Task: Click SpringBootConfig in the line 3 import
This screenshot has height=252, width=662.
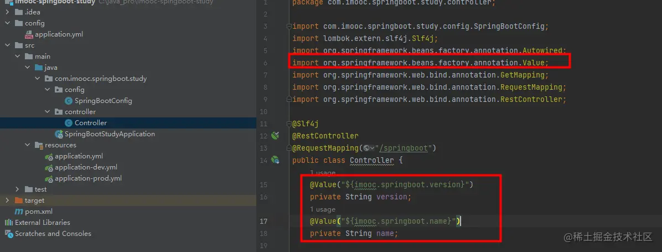Action: pyautogui.click(x=509, y=26)
